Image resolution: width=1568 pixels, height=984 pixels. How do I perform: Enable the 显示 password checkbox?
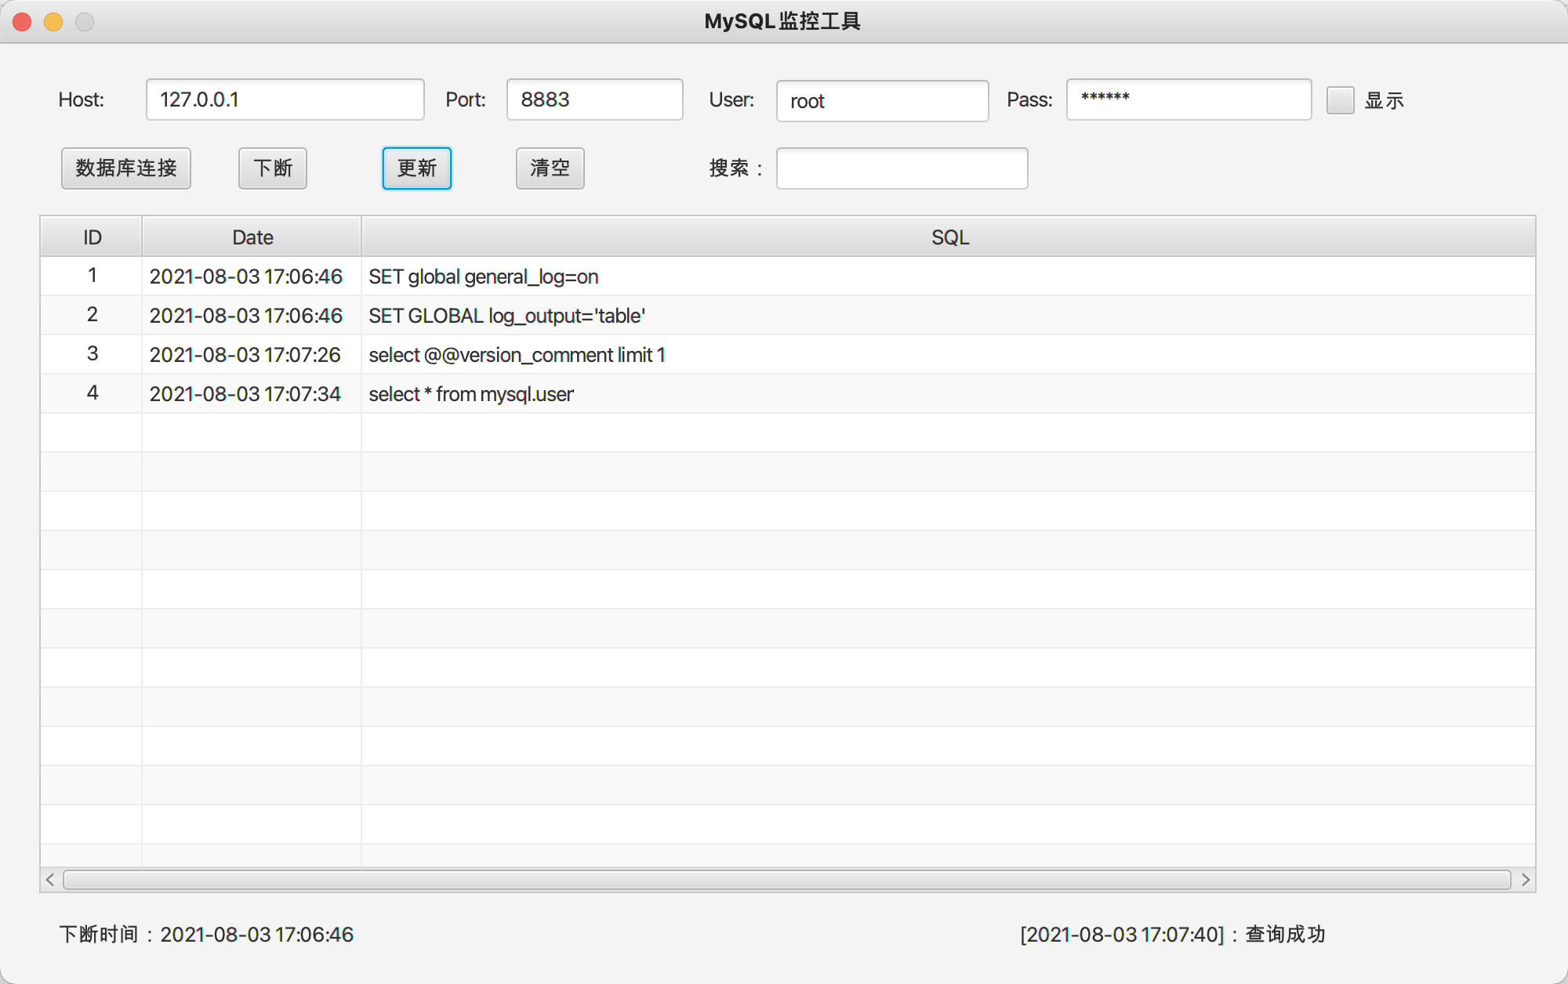coord(1340,100)
